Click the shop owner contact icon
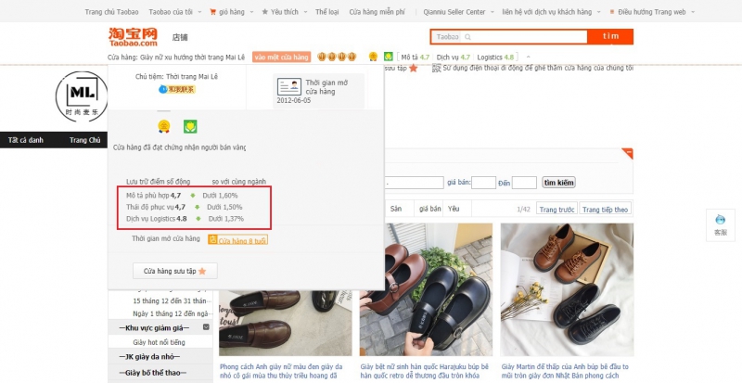The height and width of the screenshot is (383, 742). coord(173,89)
